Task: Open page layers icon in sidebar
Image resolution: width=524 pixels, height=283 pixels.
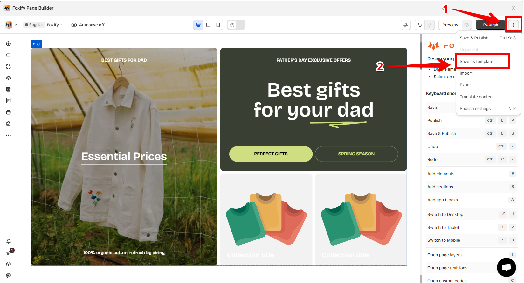Action: (9, 78)
